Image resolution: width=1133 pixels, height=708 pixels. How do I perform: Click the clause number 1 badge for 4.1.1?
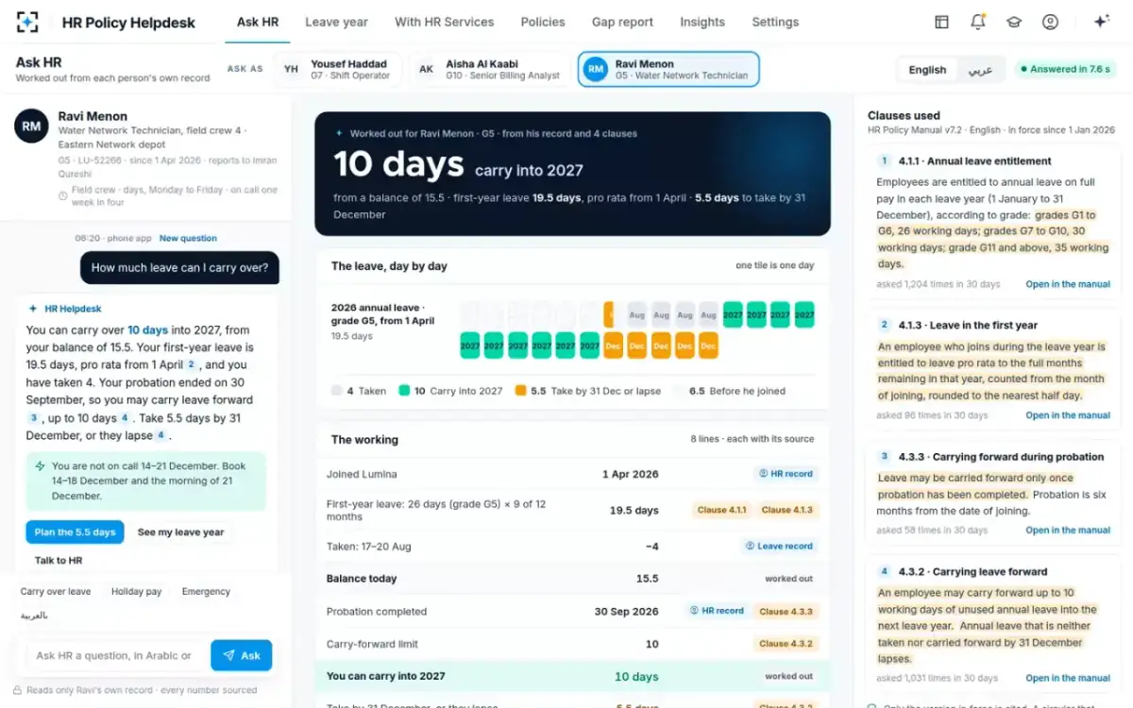point(885,160)
